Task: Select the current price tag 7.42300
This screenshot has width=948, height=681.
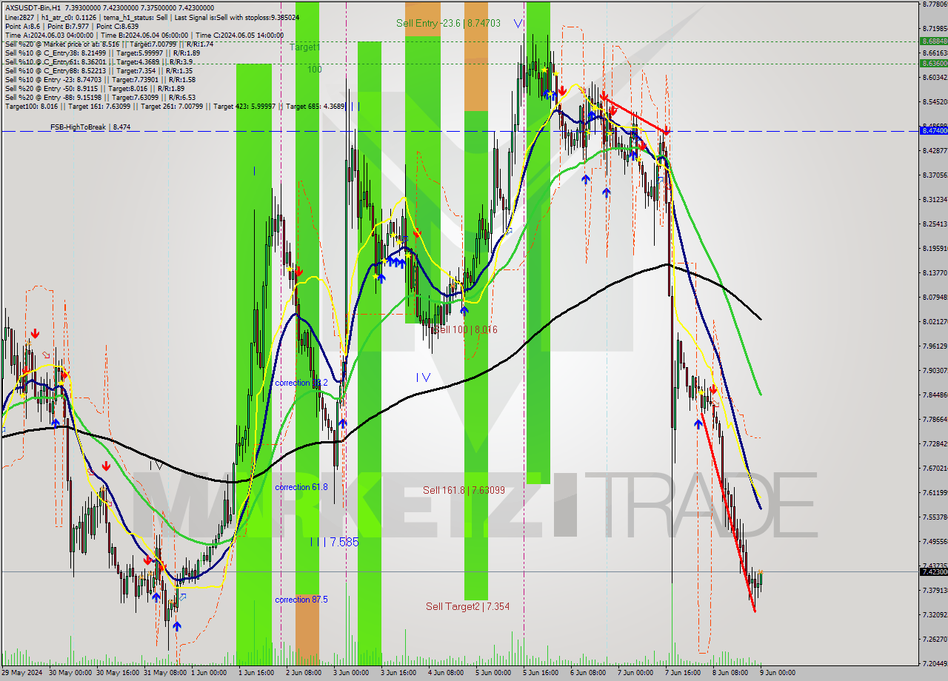Action: click(933, 571)
